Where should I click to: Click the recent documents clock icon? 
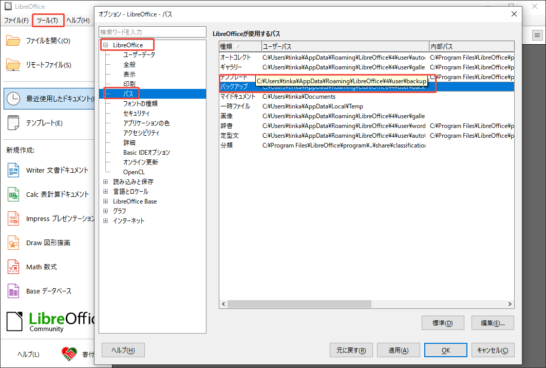click(13, 99)
